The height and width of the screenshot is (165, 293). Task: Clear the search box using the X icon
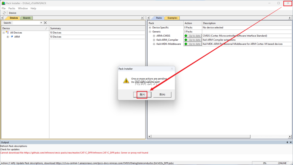click(45, 23)
